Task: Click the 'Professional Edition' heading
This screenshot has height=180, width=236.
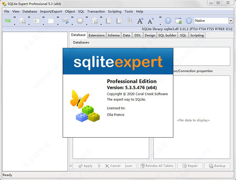Action: pos(132,81)
